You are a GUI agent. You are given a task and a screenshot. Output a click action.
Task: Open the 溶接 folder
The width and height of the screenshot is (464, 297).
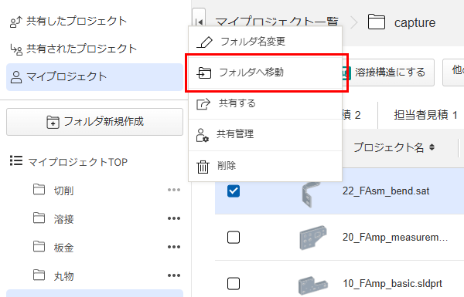[63, 219]
